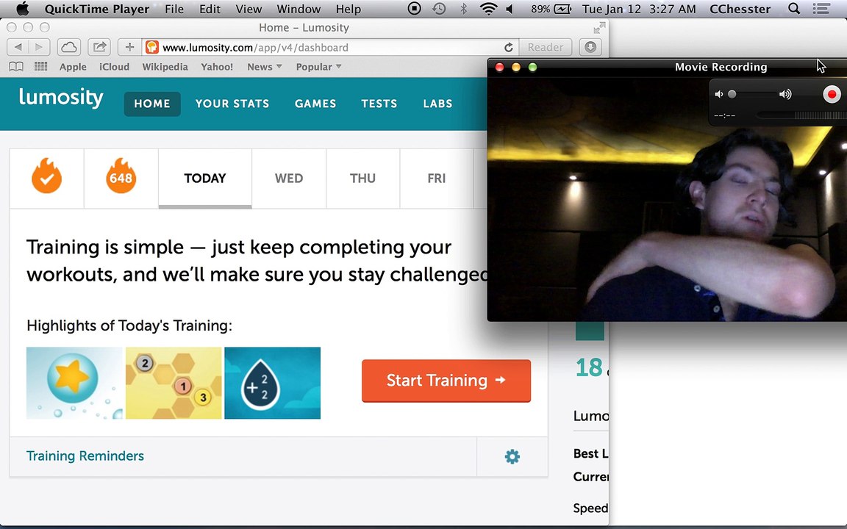This screenshot has width=847, height=529.
Task: Click the Lumosity favicon in address bar
Action: (x=152, y=47)
